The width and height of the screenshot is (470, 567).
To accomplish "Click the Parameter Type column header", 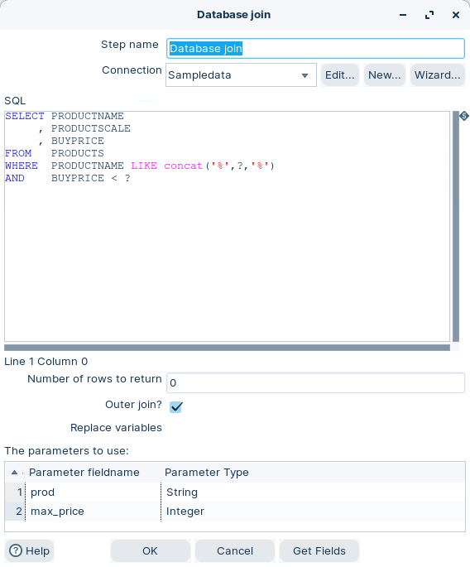I will click(206, 473).
